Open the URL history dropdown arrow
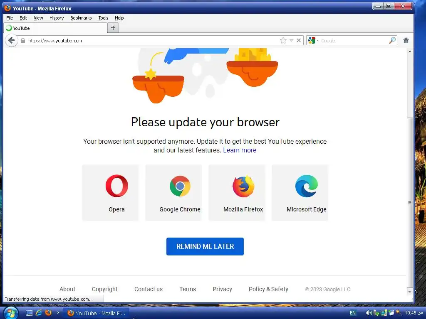The height and width of the screenshot is (319, 426). 292,41
